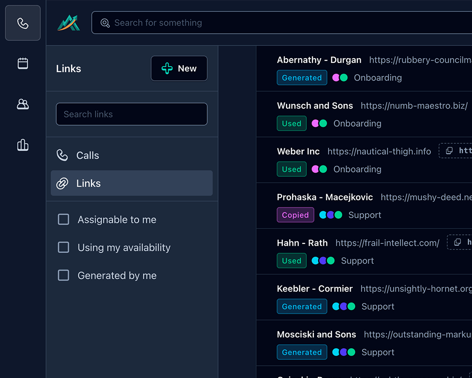Click the Used badge on Hahn - Rath

[x=292, y=261]
